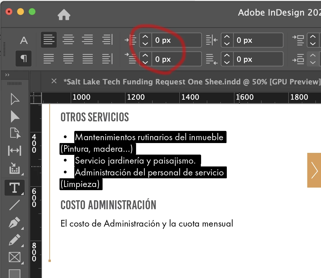Close the Salt Lake Tech document tab
Screen dimensions: 321x278
tap(54, 81)
